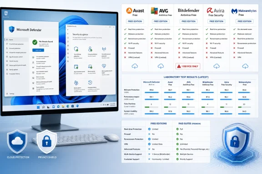Click the AVG logo icon

click(x=154, y=11)
